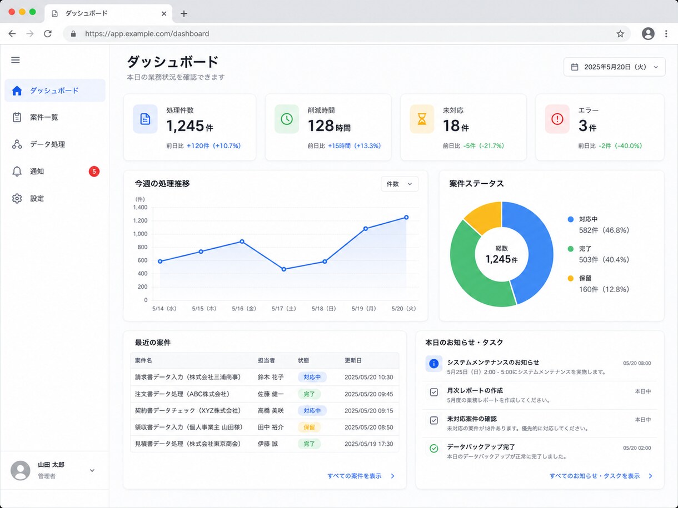Click the 保留 badge for 領収書データ入力
The width and height of the screenshot is (678, 508).
click(x=309, y=427)
